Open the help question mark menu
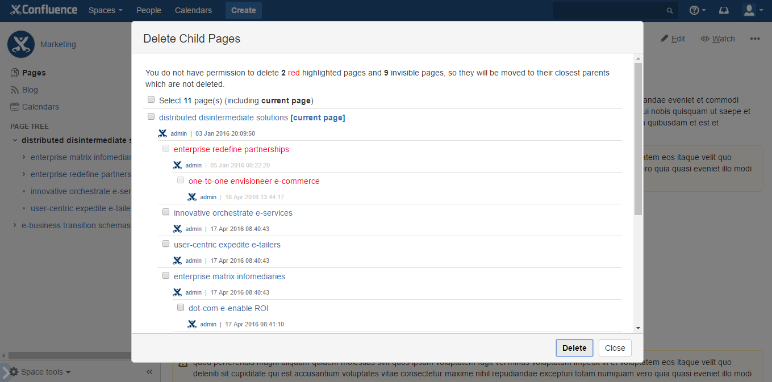Viewport: 772px width, 382px height. (697, 10)
